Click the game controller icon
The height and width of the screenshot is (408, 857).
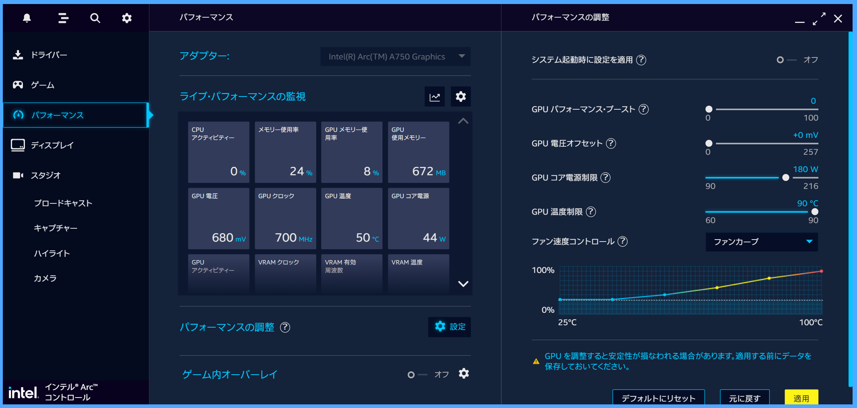(x=18, y=85)
